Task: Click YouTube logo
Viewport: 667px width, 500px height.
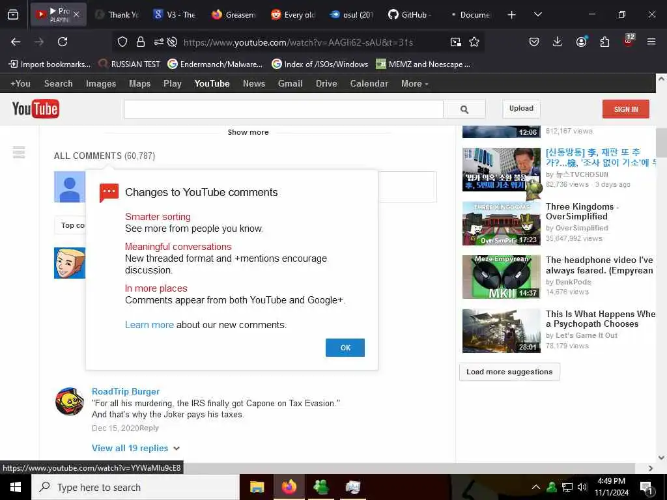Action: tap(36, 109)
